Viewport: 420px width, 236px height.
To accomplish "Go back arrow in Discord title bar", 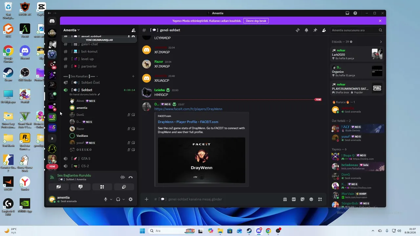I will [x=50, y=13].
